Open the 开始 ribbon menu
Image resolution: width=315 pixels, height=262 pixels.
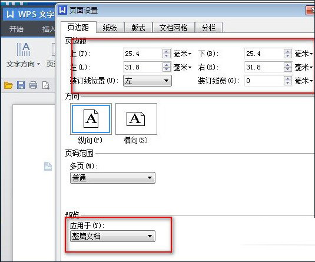(x=16, y=29)
